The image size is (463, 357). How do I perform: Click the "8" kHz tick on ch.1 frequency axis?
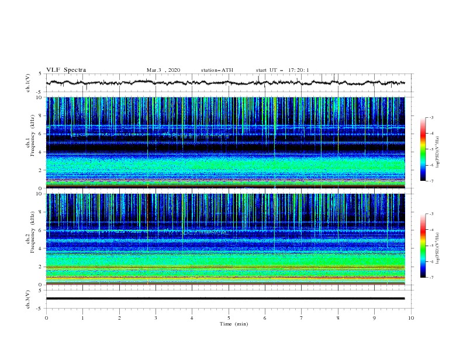click(41, 116)
